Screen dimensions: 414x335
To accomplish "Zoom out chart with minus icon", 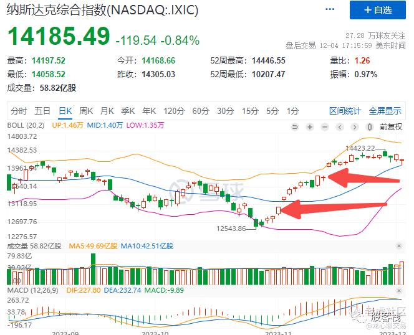I will [x=325, y=127].
